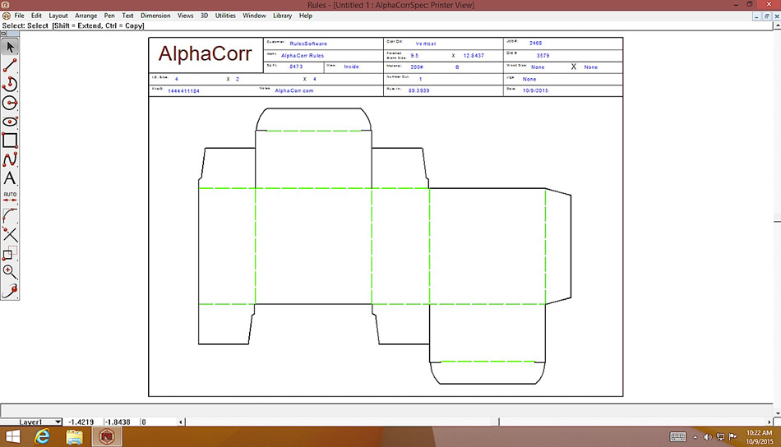Activate the Ellipse drawing tool
This screenshot has height=447, width=781.
click(10, 122)
